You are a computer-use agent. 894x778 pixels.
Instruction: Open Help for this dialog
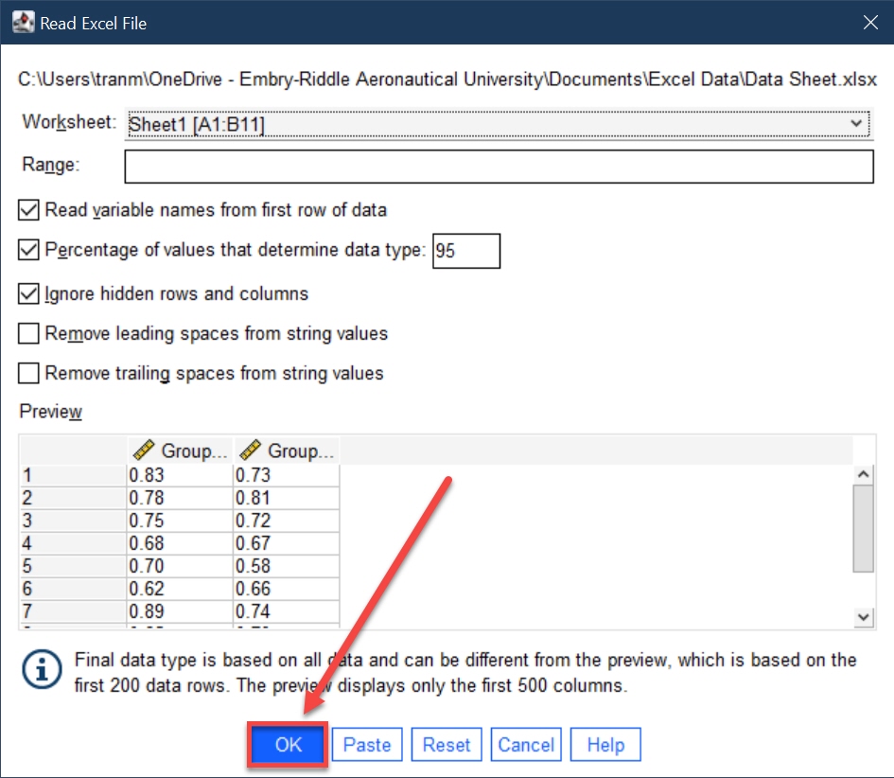point(605,744)
